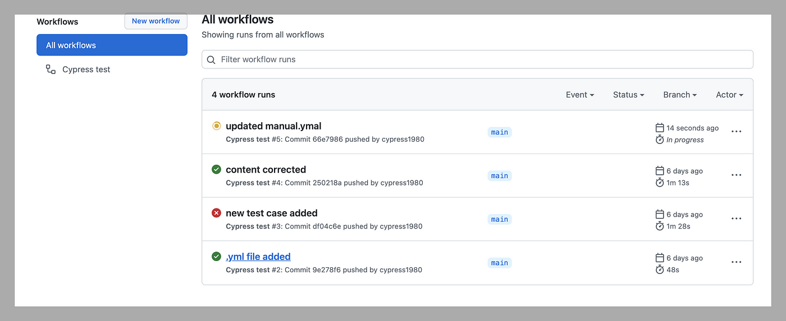
Task: Click the green success icon for content corrected
Action: click(216, 169)
